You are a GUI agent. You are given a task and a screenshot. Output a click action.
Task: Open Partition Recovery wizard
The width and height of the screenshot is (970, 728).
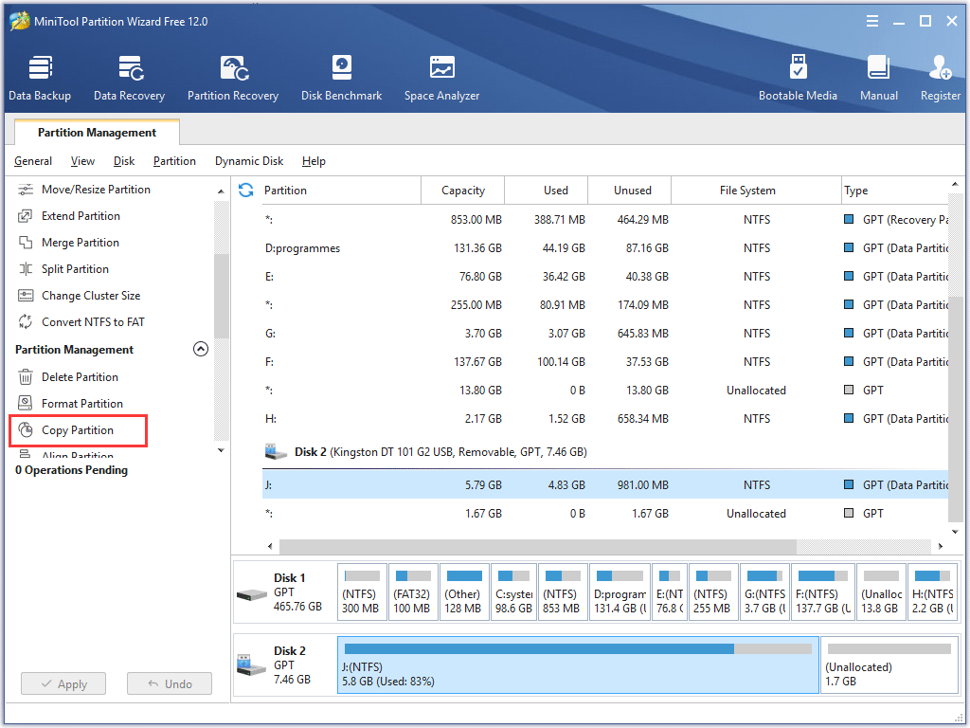point(233,78)
